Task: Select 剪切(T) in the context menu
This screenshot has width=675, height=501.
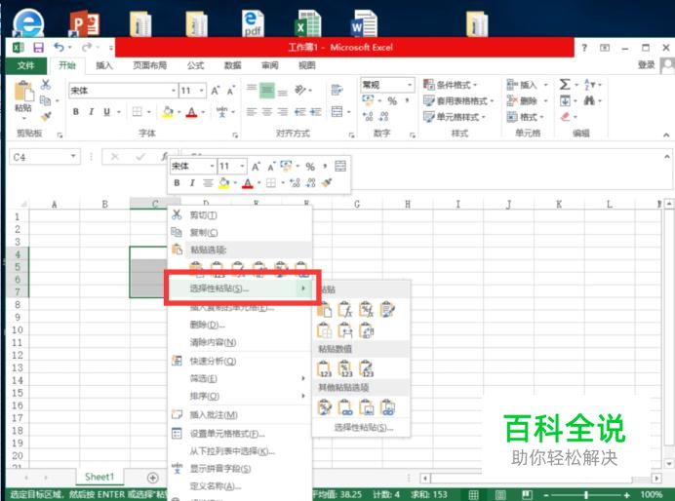Action: (240, 215)
